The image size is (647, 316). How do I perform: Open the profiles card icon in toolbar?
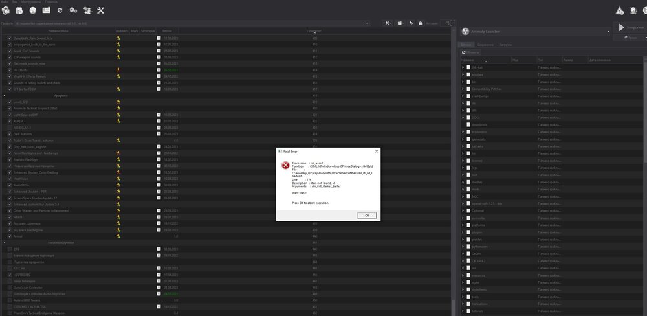point(46,10)
